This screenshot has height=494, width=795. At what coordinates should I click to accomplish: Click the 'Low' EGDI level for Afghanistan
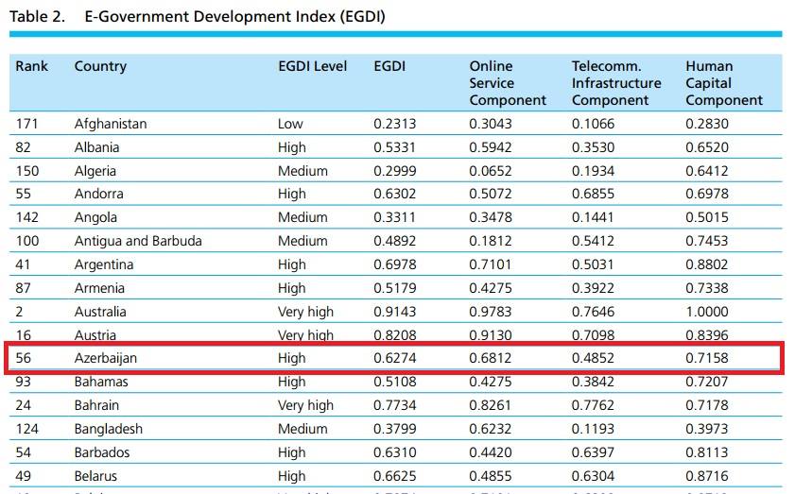[290, 124]
